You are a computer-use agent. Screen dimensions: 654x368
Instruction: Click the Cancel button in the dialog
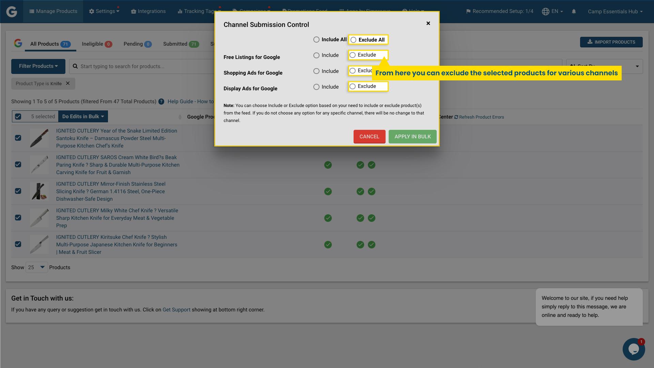pos(369,136)
